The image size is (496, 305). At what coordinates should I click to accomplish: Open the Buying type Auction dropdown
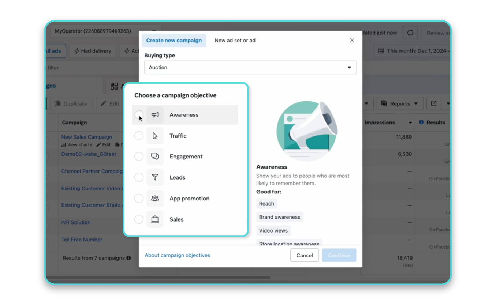[250, 68]
